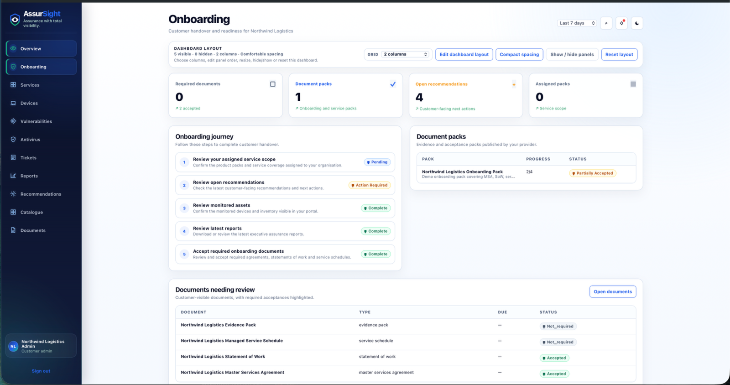Click Accepted badge for Statement of Work

click(x=554, y=358)
